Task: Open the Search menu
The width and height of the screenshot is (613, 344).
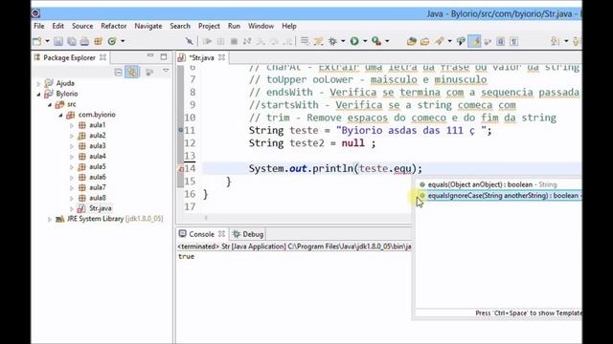Action: (x=180, y=26)
